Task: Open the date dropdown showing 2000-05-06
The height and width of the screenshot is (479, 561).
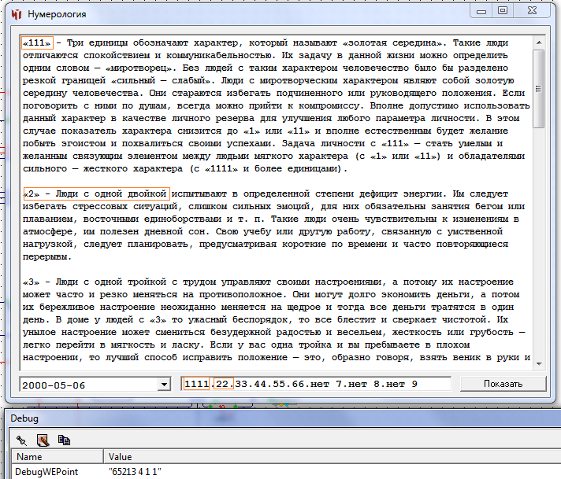Action: [164, 384]
